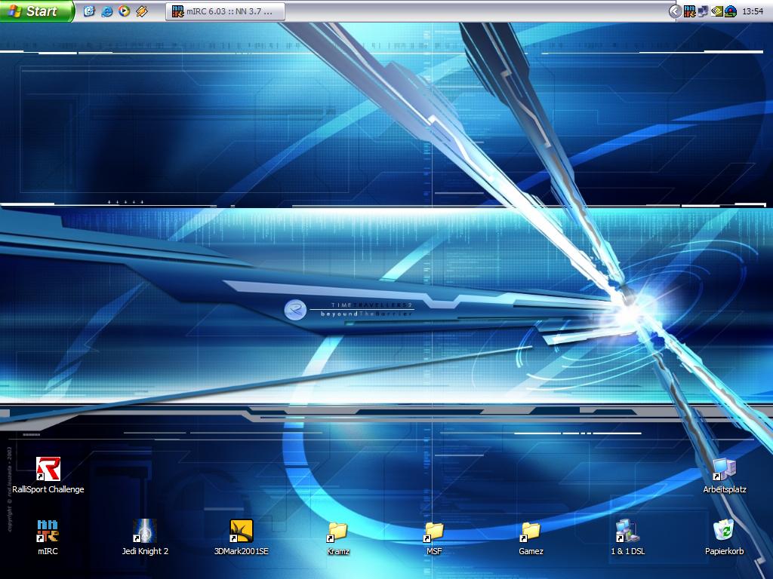Click the mIRC 6.03 taskbar button
This screenshot has height=579, width=773.
tap(225, 11)
